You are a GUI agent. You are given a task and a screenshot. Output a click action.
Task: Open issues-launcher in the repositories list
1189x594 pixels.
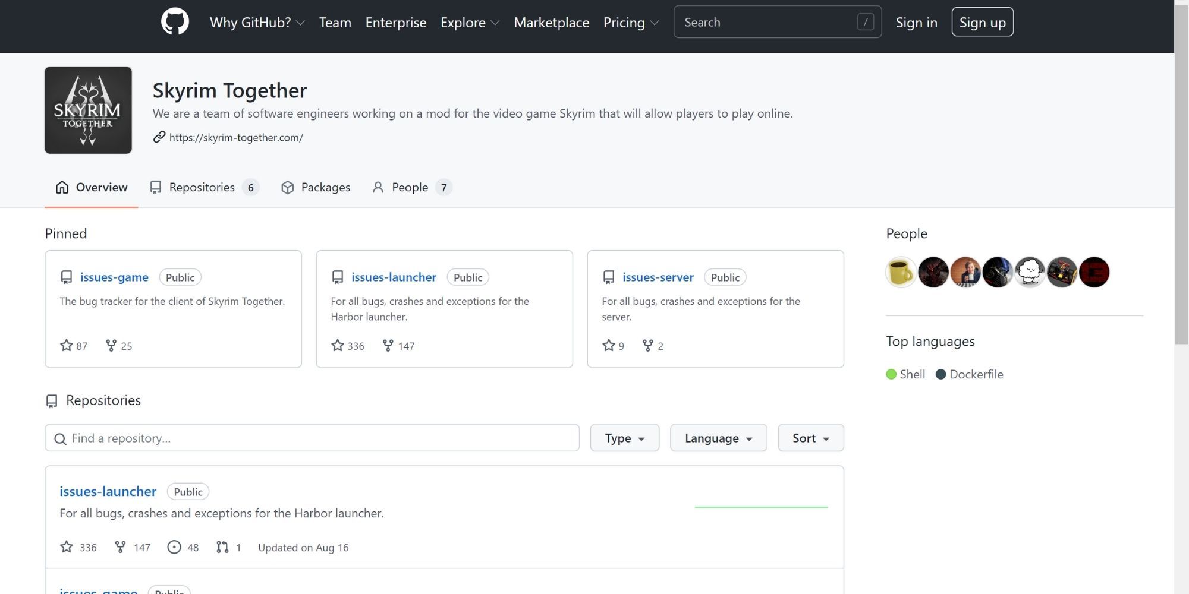pyautogui.click(x=108, y=491)
